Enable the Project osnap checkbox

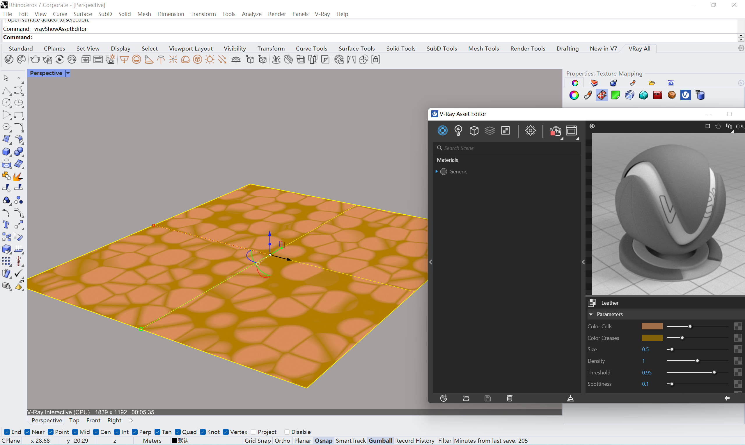pos(253,432)
